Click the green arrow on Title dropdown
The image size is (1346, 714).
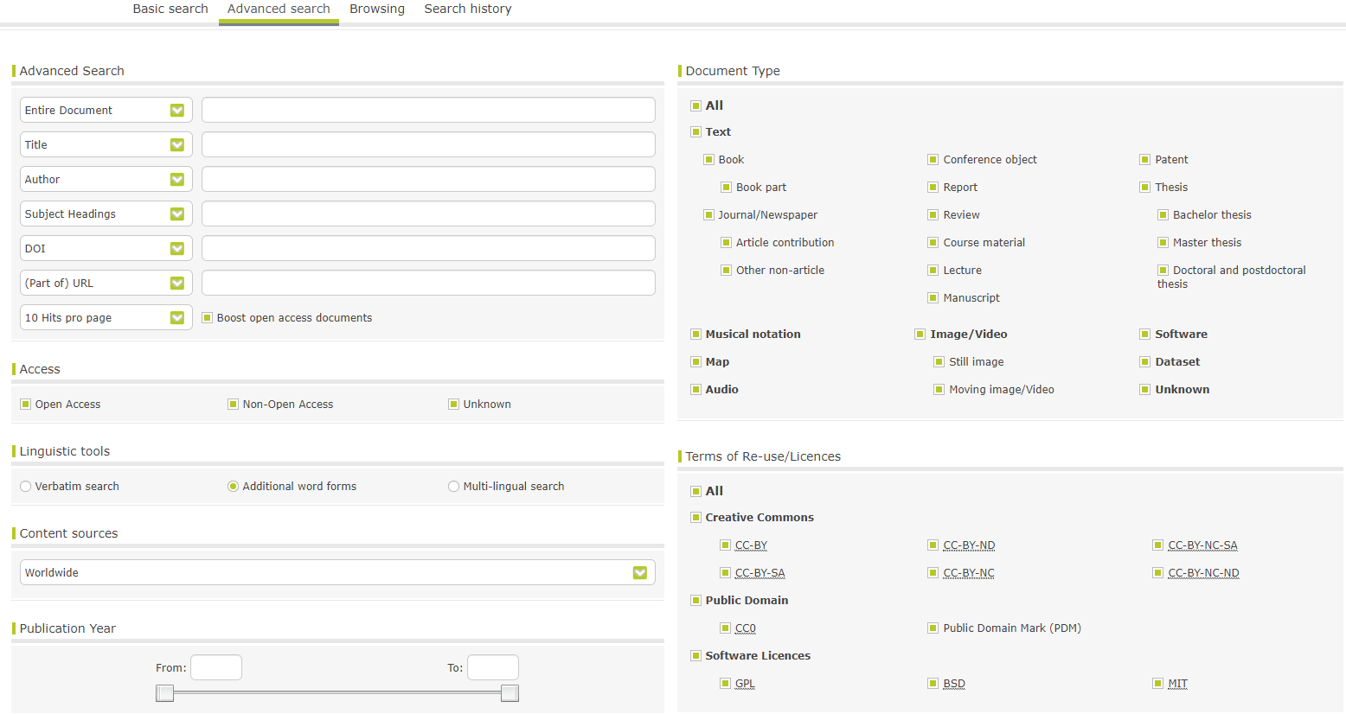(177, 145)
